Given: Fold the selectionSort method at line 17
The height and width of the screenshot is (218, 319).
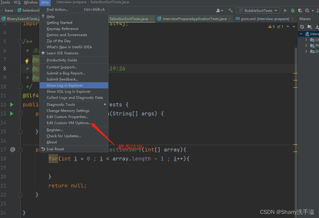Looking at the screenshot, I should pyautogui.click(x=20, y=150).
